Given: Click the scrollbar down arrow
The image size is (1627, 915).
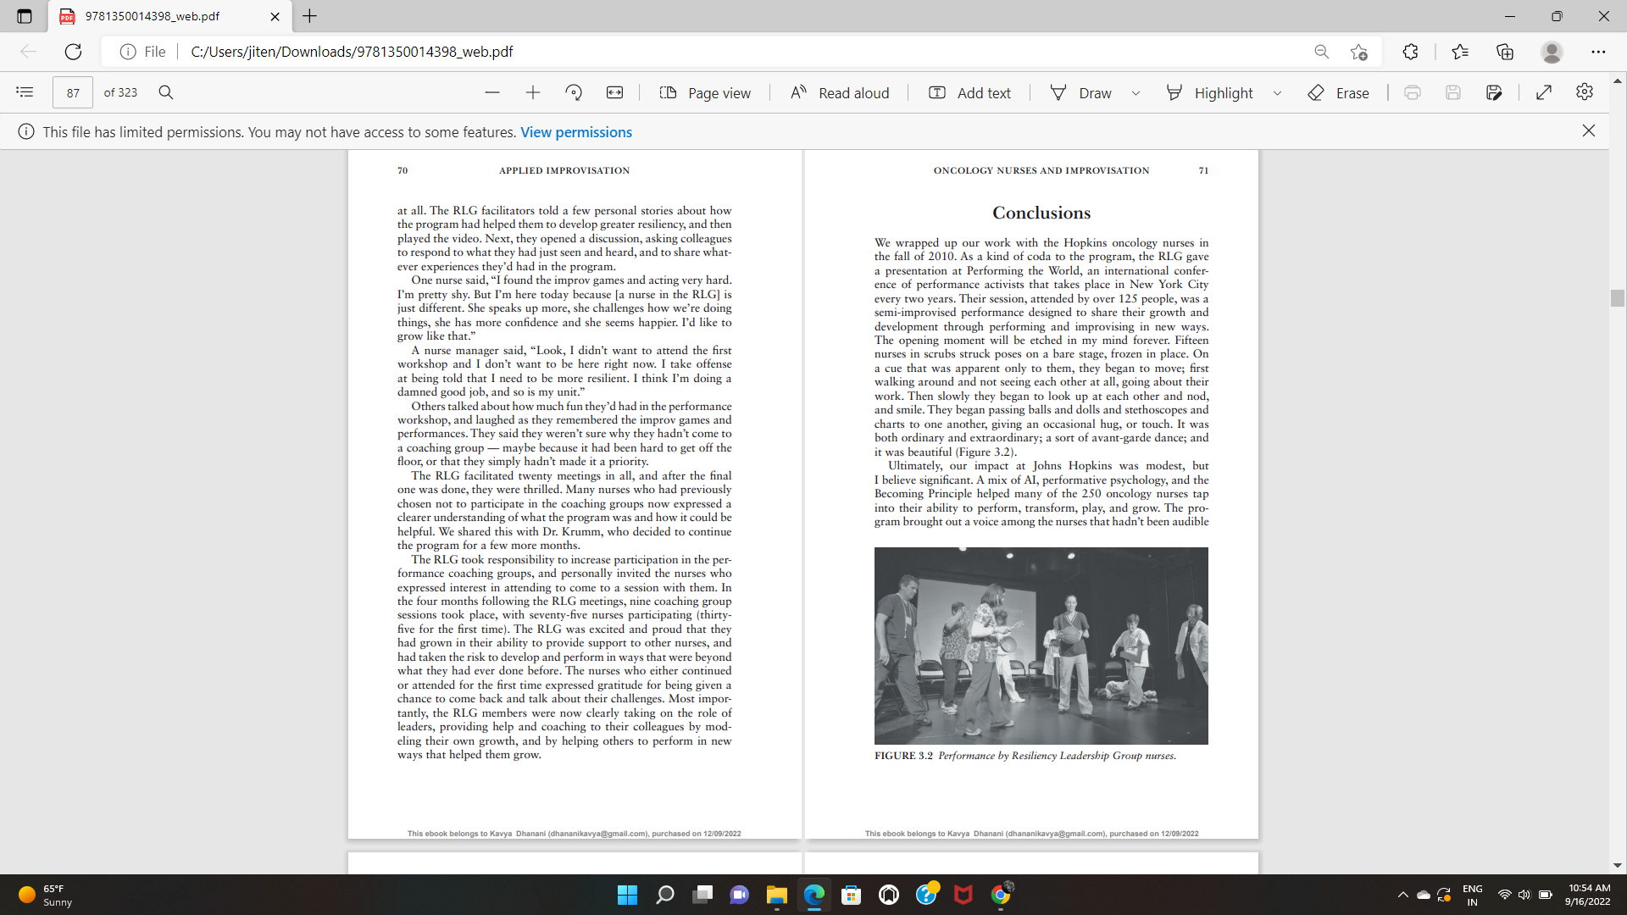Looking at the screenshot, I should [1618, 866].
